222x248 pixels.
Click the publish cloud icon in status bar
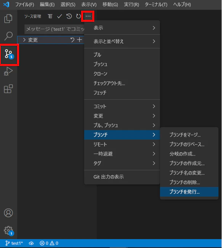(31, 243)
